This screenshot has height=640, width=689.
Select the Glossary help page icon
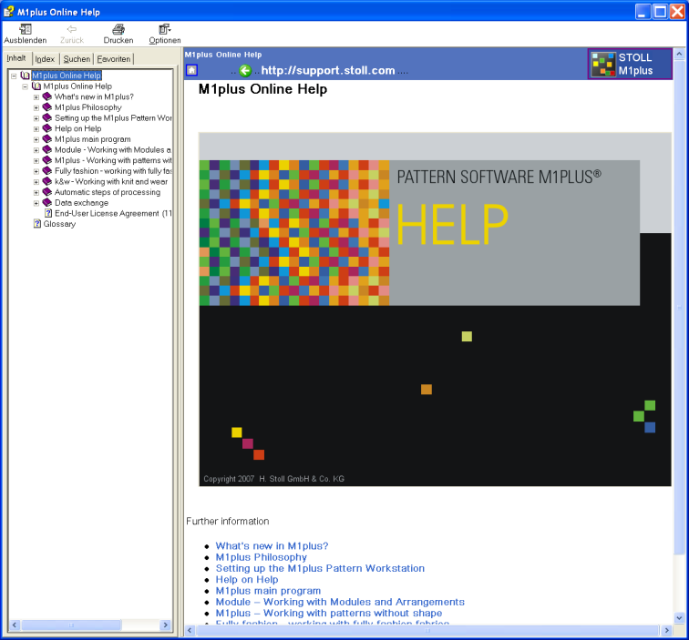(x=37, y=224)
